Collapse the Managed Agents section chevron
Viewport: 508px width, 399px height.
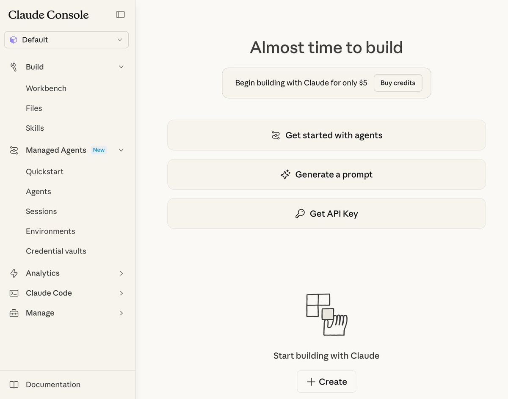pyautogui.click(x=121, y=150)
